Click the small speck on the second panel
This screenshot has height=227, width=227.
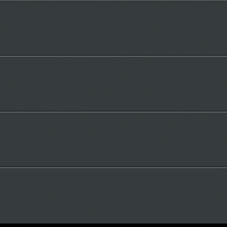(178, 86)
